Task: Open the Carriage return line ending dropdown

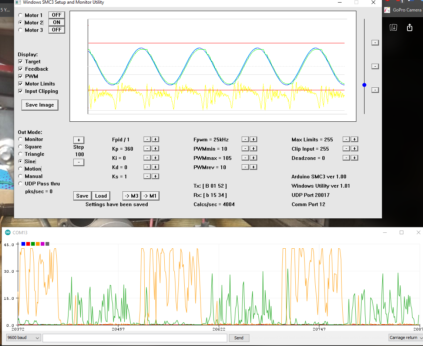Action: [x=406, y=337]
